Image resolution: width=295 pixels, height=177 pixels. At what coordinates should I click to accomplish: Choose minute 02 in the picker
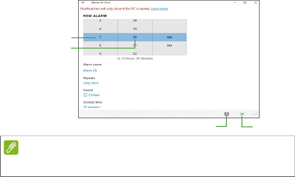click(135, 54)
